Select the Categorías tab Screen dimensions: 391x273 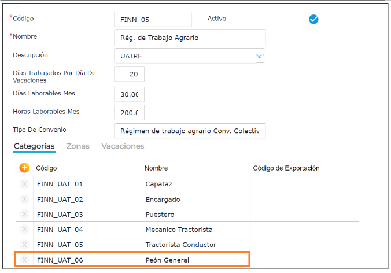pos(34,146)
